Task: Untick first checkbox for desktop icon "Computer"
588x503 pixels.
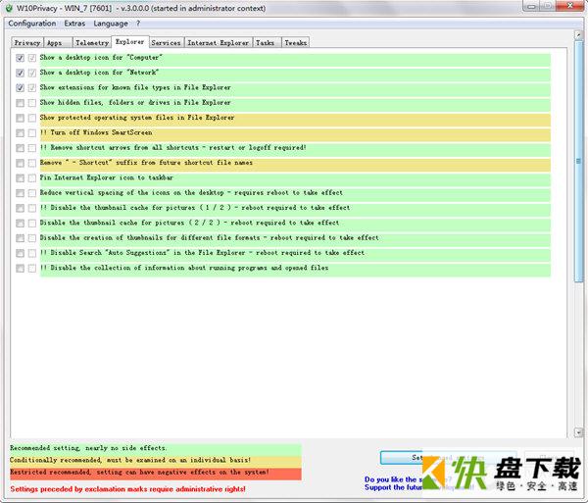Action: (21, 58)
